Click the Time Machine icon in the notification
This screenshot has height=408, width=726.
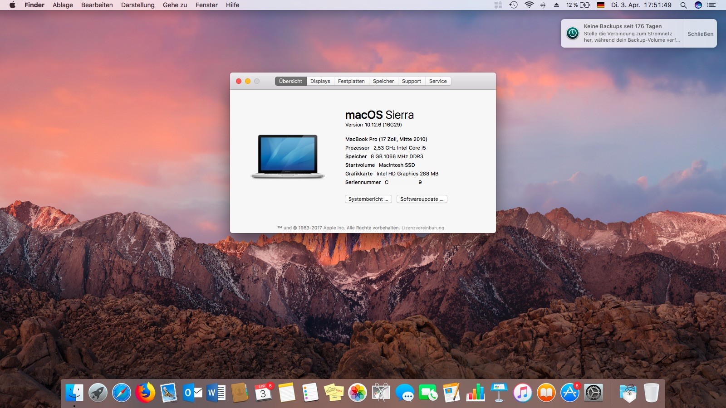(x=573, y=33)
